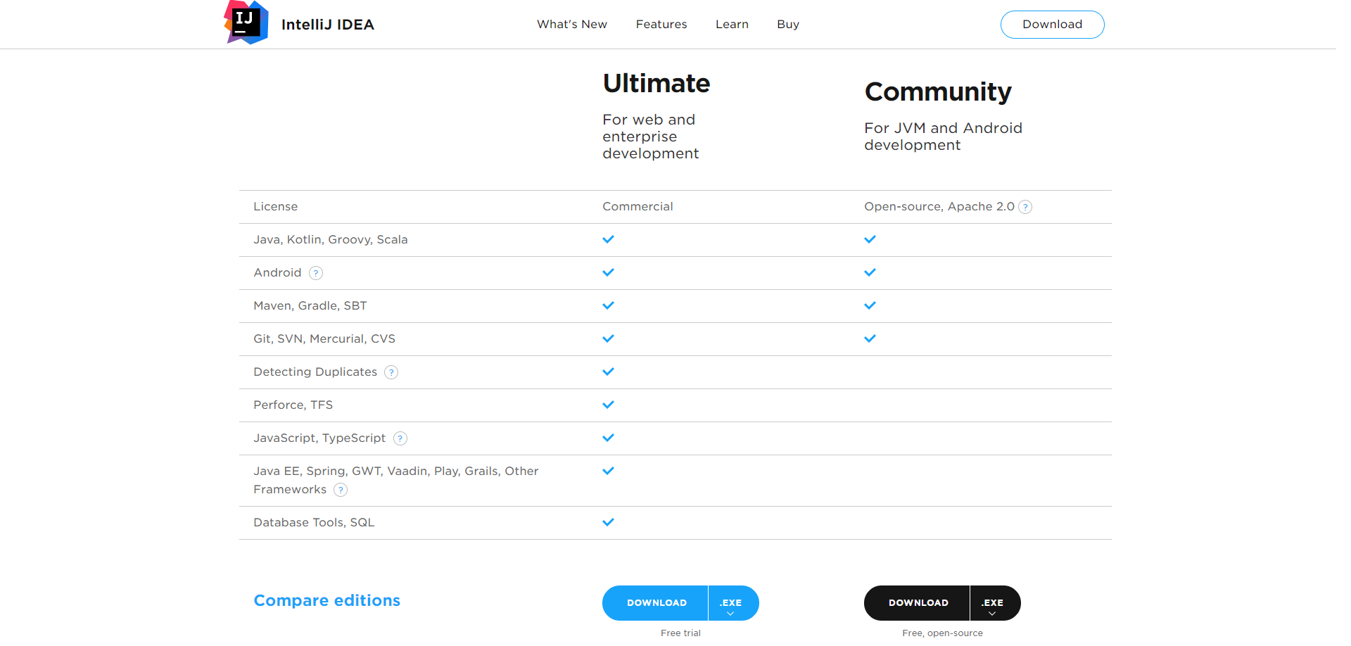The height and width of the screenshot is (646, 1351).
Task: Open the What's New page
Action: tap(571, 24)
